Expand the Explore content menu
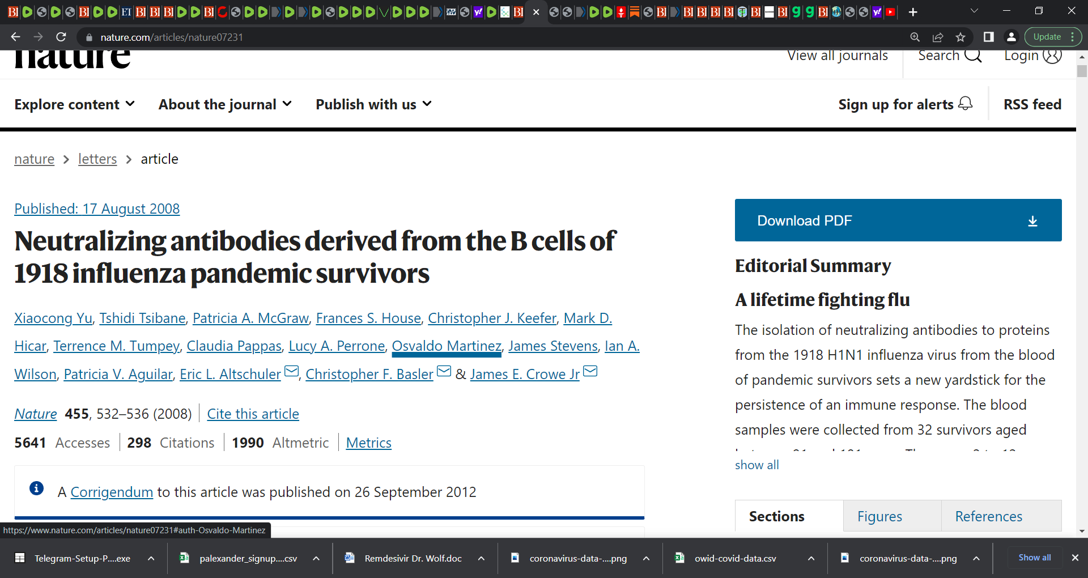This screenshot has height=578, width=1088. point(74,104)
